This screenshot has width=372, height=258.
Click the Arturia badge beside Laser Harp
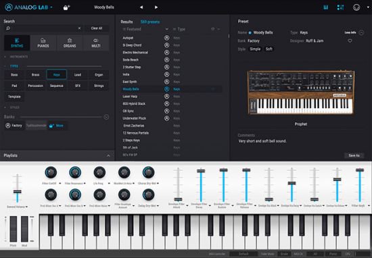point(167,97)
